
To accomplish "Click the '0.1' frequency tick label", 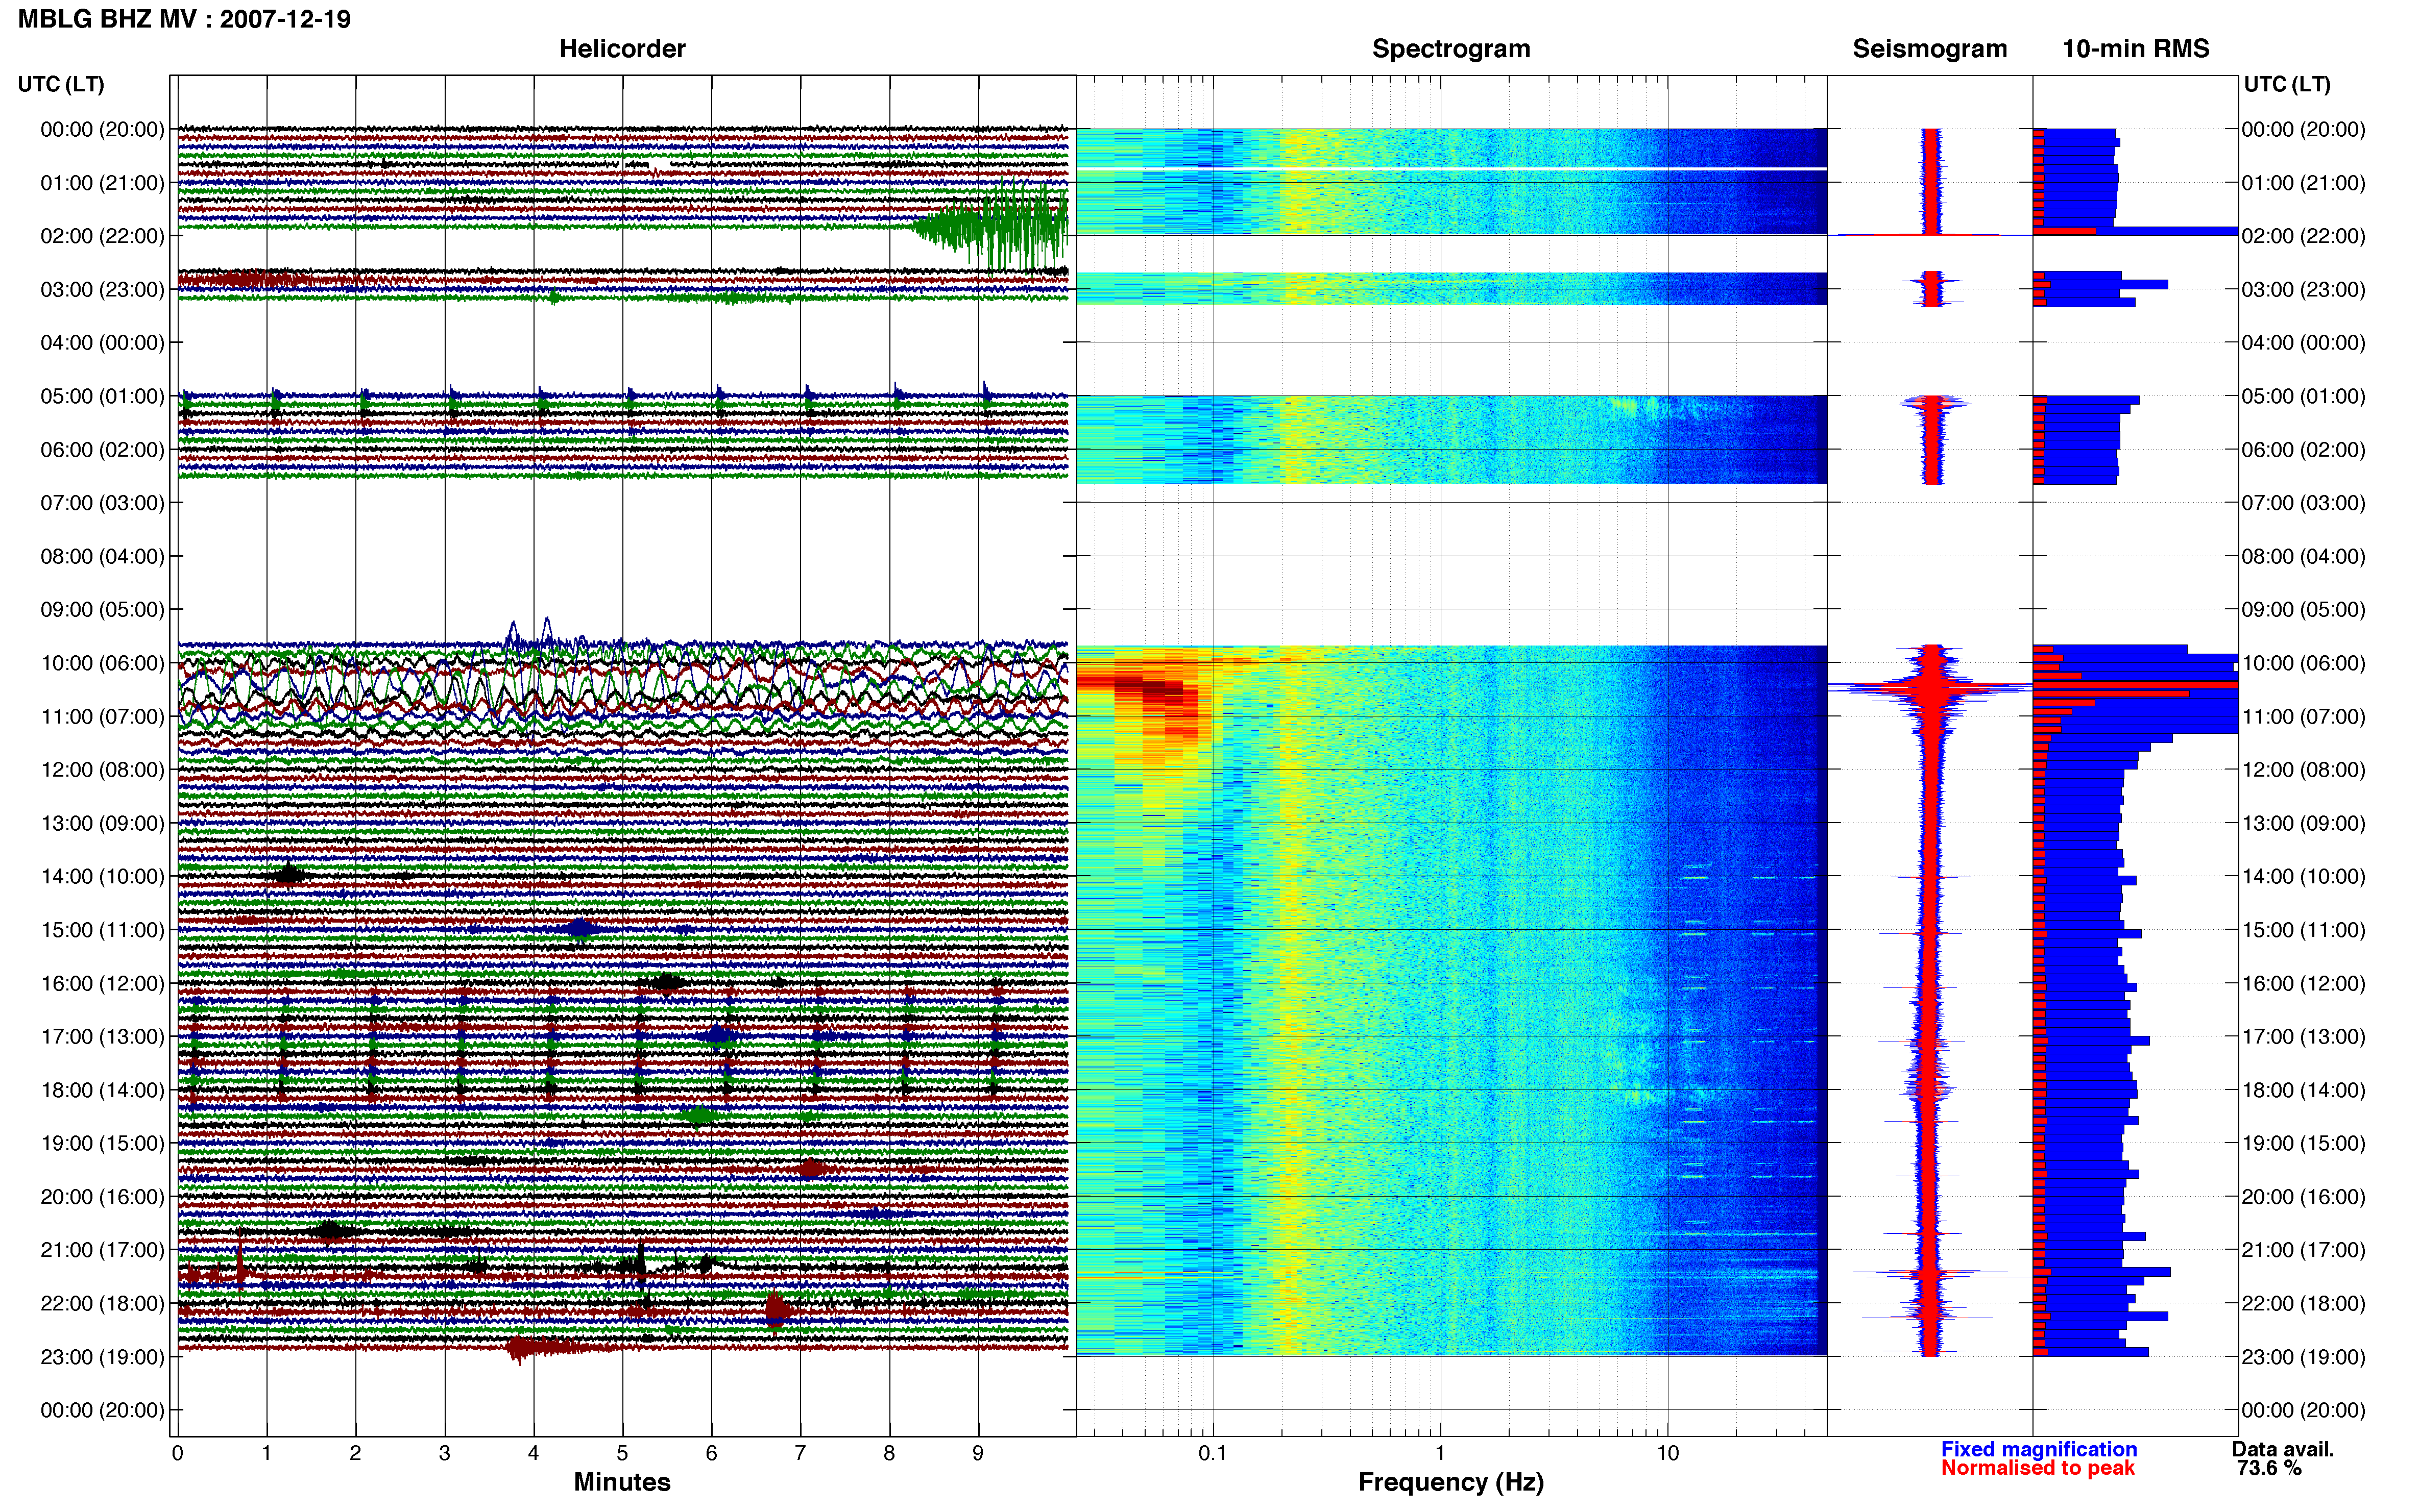I will (x=1213, y=1453).
